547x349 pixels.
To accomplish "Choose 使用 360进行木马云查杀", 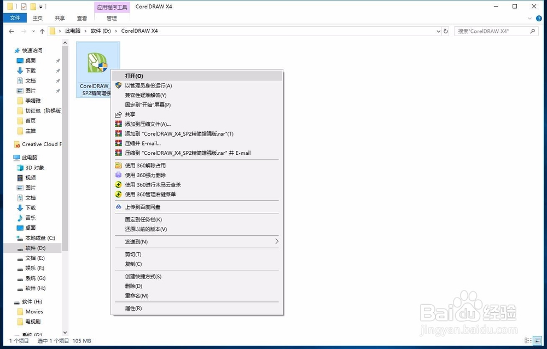I will point(197,185).
